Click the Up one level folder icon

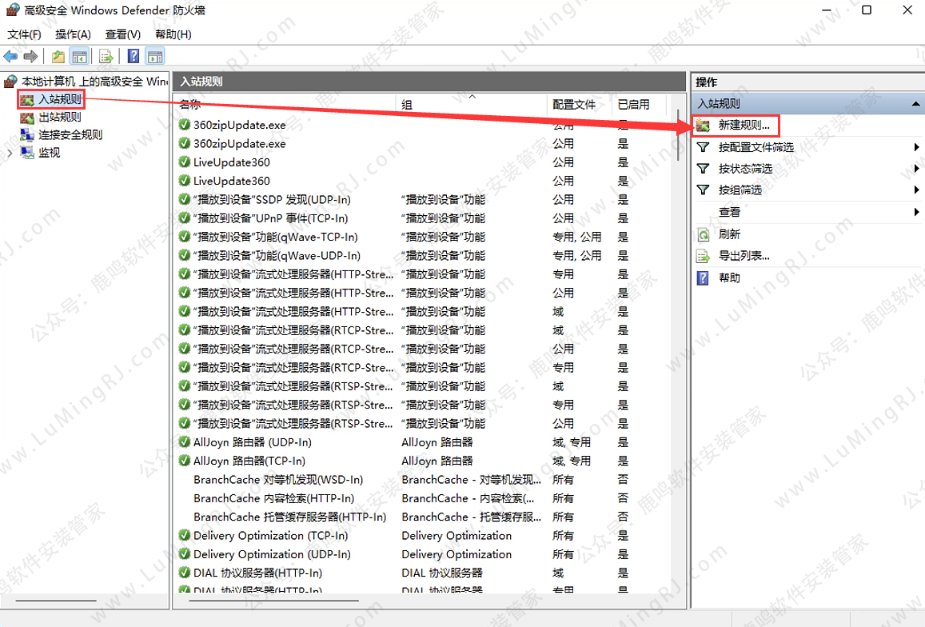[x=58, y=56]
